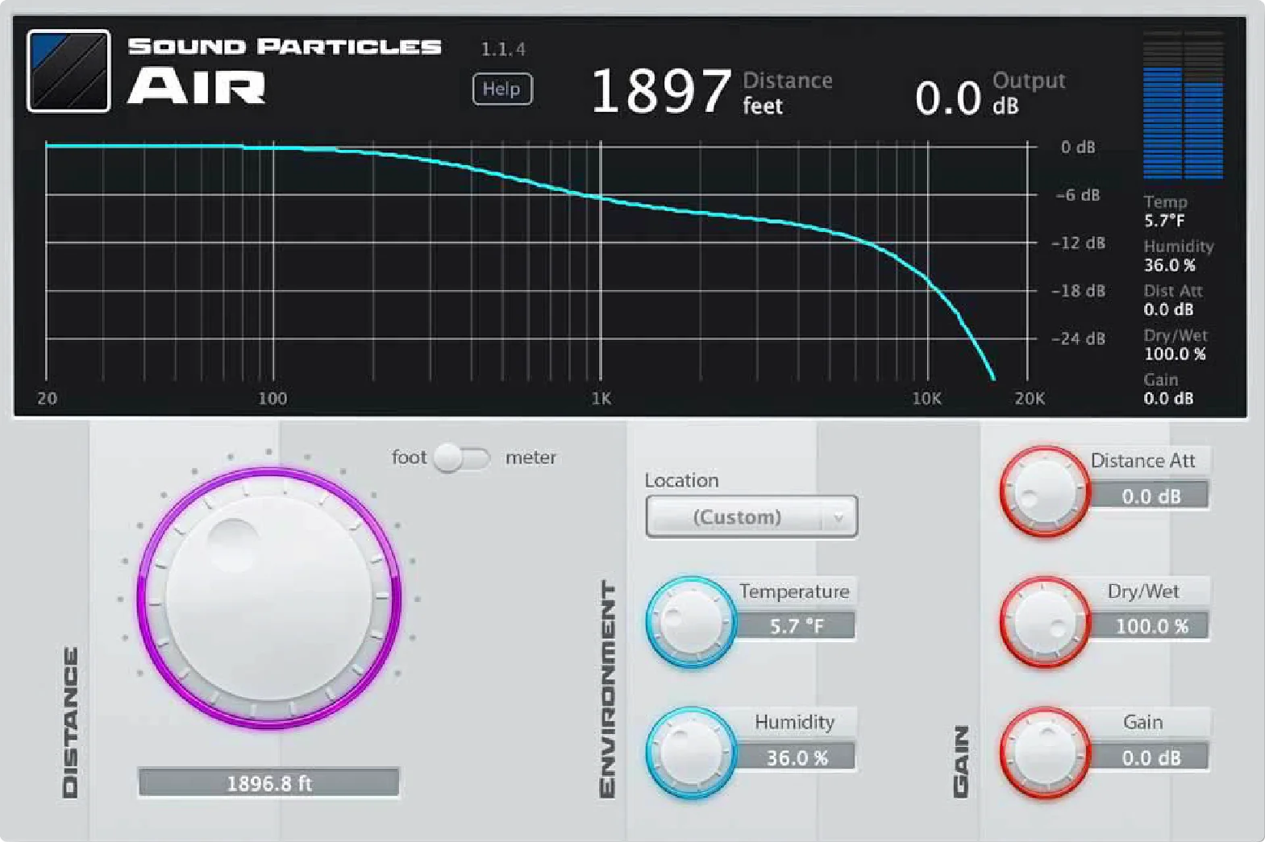This screenshot has height=842, width=1265.
Task: Click the version number 1.1.4
Action: pyautogui.click(x=503, y=49)
